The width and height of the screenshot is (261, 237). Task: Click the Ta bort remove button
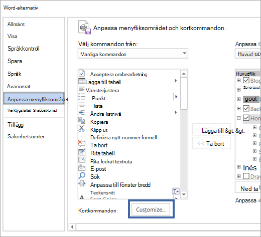(211, 143)
